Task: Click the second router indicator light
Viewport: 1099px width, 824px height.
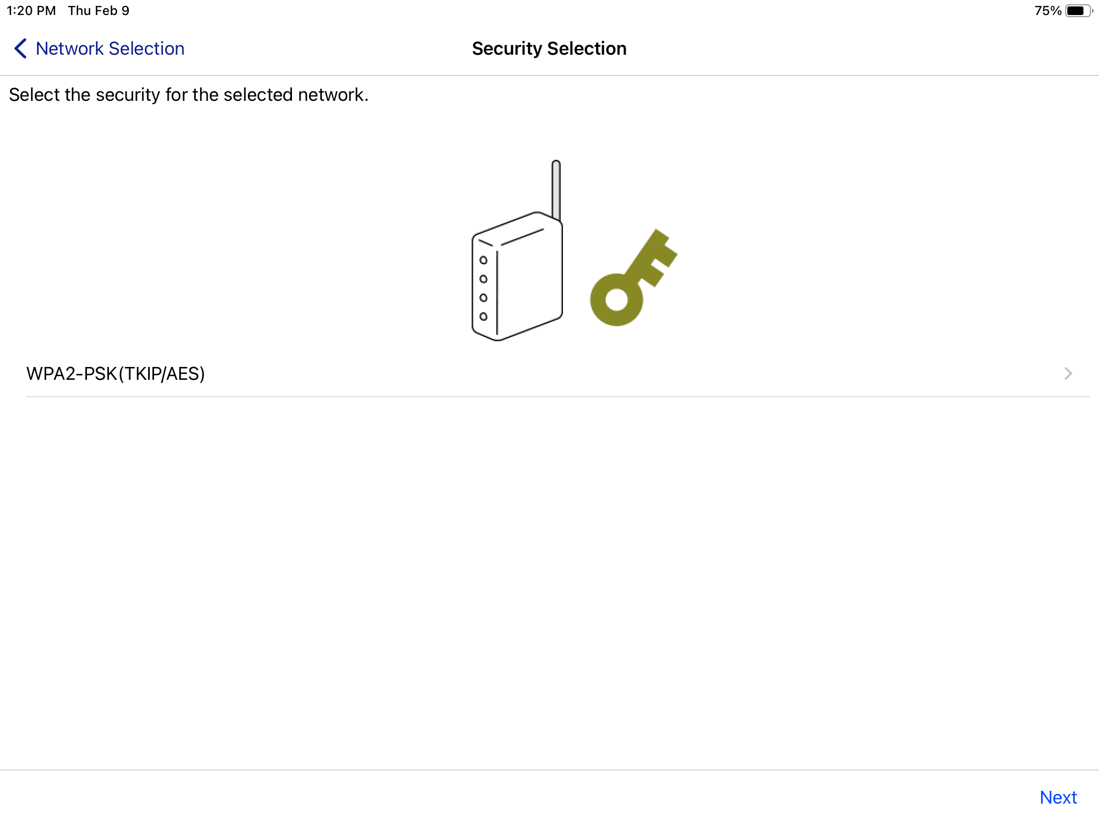Action: (483, 279)
